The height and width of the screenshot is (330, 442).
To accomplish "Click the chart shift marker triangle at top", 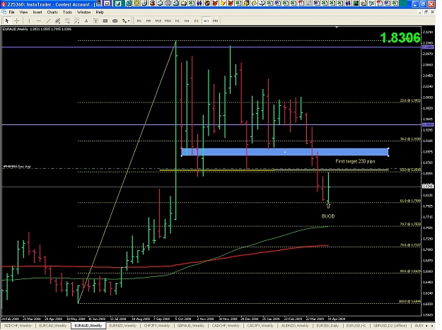I will pos(337,28).
